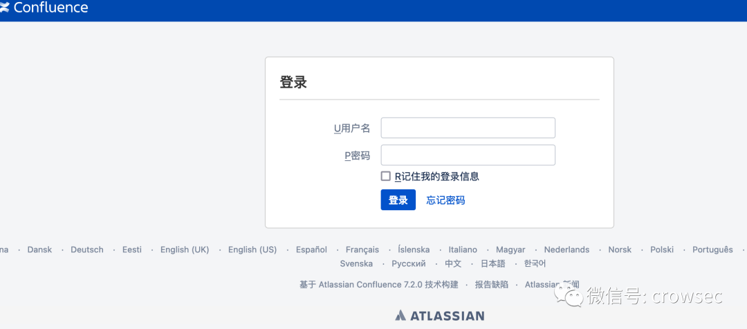
Task: Focus the 用户名 username input field
Action: 468,128
